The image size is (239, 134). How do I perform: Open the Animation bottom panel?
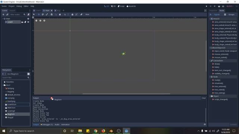coord(65,125)
